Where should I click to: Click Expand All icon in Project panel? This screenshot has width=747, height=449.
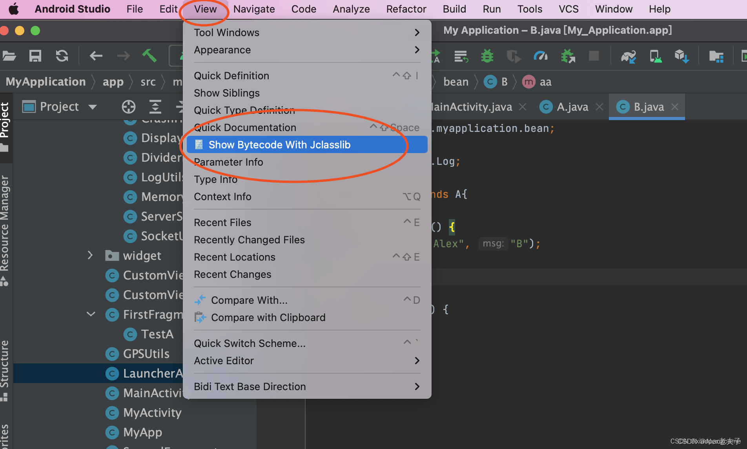155,107
